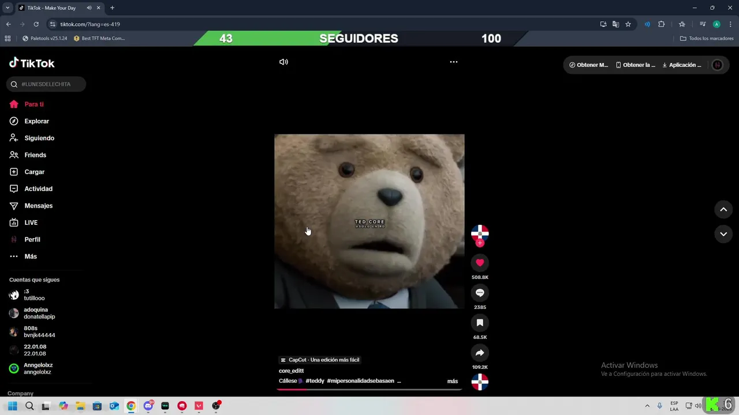
Task: Open the blue sound-wave extension icon
Action: point(647,24)
